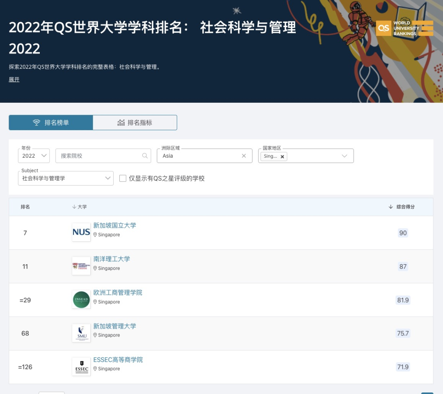Screen dimensions: 443x394
Task: Sort by 综合得分 column arrow
Action: [391, 207]
